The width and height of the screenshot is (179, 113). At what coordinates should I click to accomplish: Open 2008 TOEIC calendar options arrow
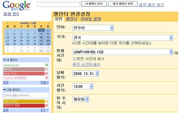[47, 101]
